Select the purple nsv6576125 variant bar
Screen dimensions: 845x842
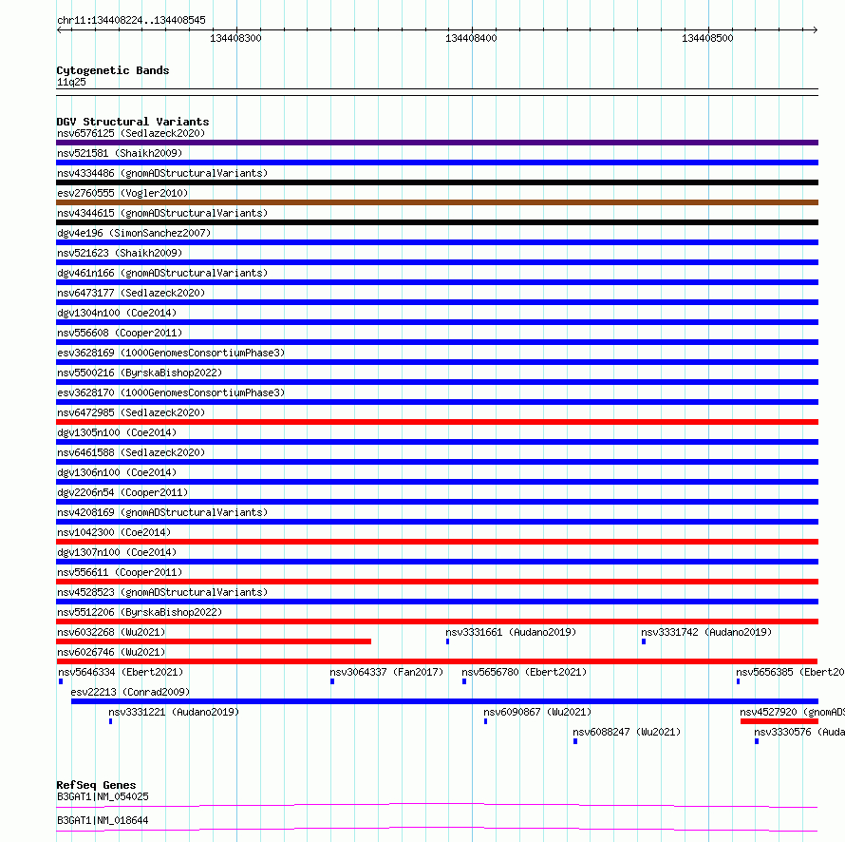437,143
